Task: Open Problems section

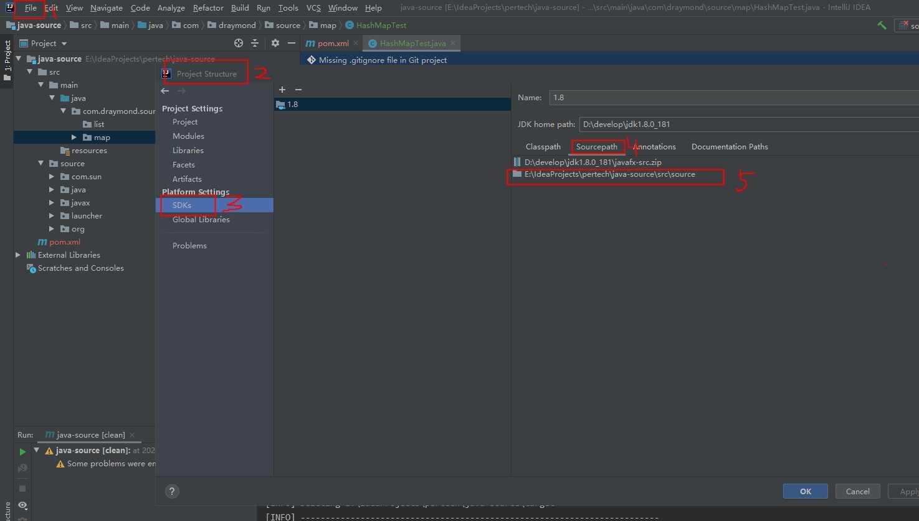Action: (189, 246)
